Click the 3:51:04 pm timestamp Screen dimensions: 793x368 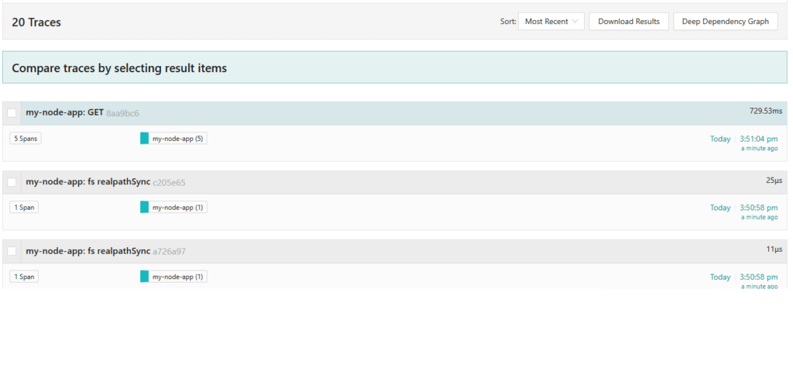click(x=759, y=139)
